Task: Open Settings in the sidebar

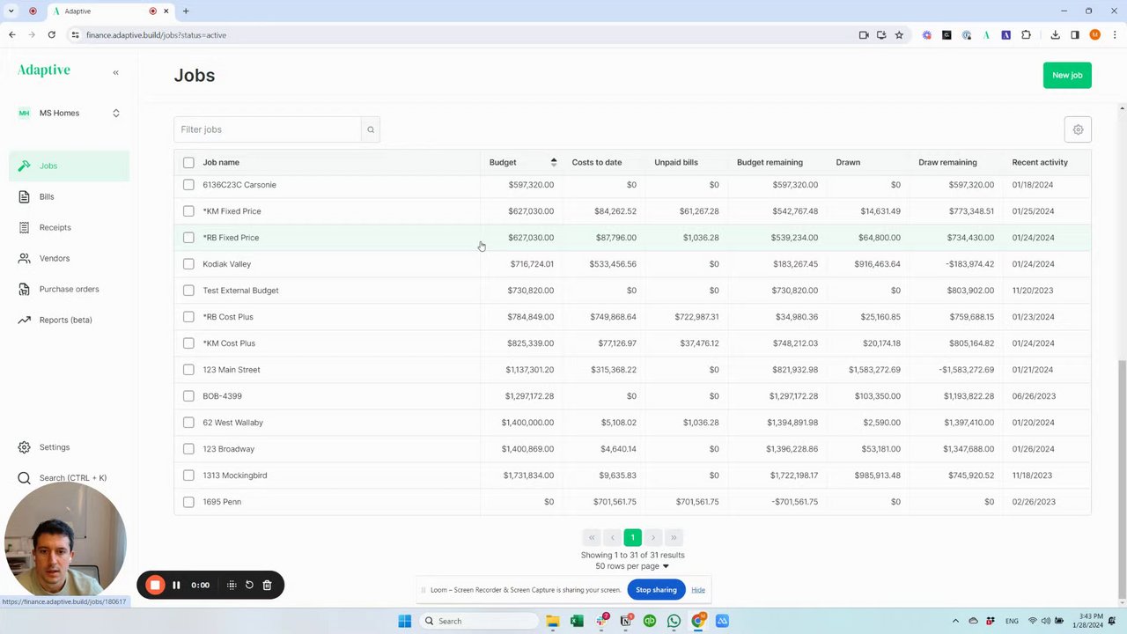Action: coord(70,447)
